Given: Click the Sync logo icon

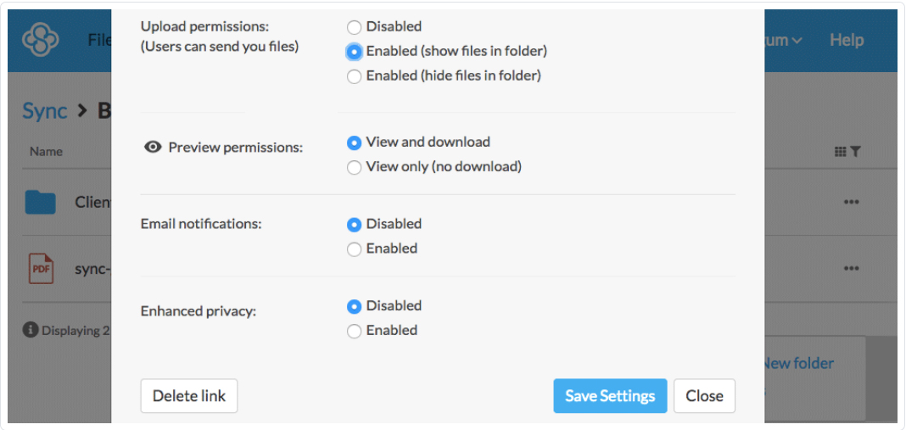Looking at the screenshot, I should tap(41, 40).
